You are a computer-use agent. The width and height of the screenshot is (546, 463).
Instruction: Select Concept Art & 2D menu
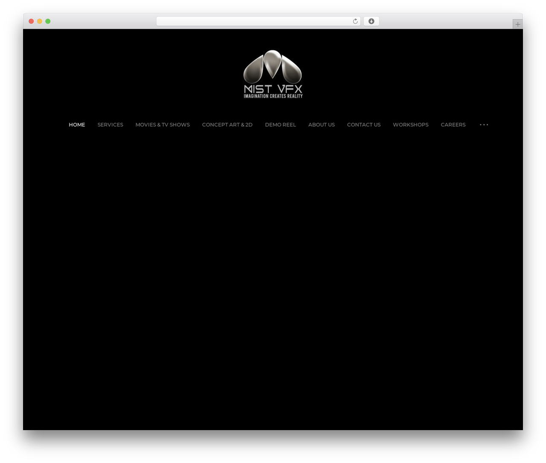click(x=227, y=125)
